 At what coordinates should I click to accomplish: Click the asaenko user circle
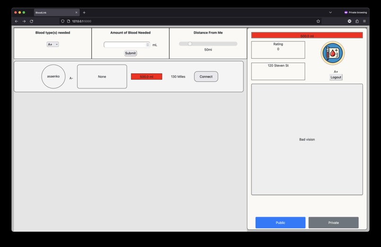click(x=53, y=76)
